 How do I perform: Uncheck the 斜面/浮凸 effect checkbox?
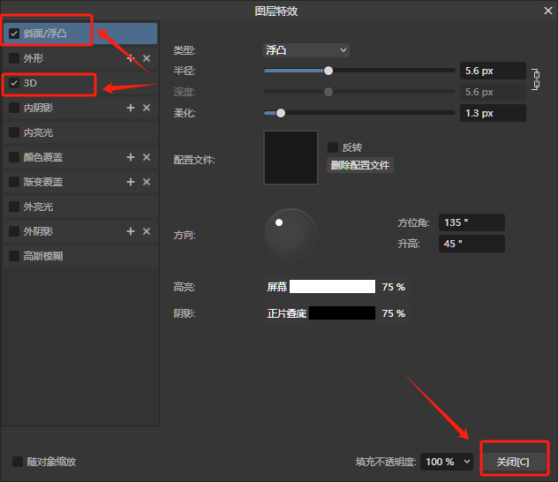pos(14,34)
